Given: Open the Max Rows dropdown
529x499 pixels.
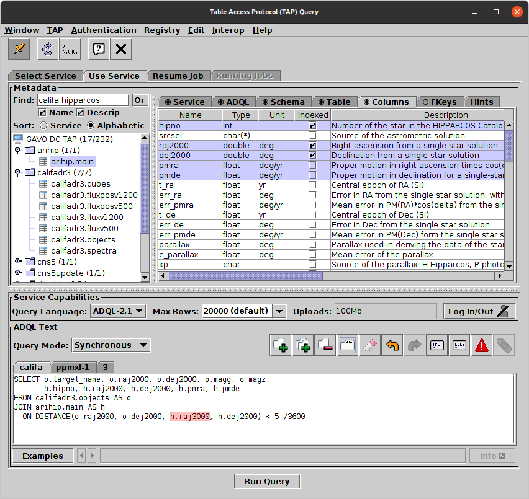Looking at the screenshot, I should (279, 311).
